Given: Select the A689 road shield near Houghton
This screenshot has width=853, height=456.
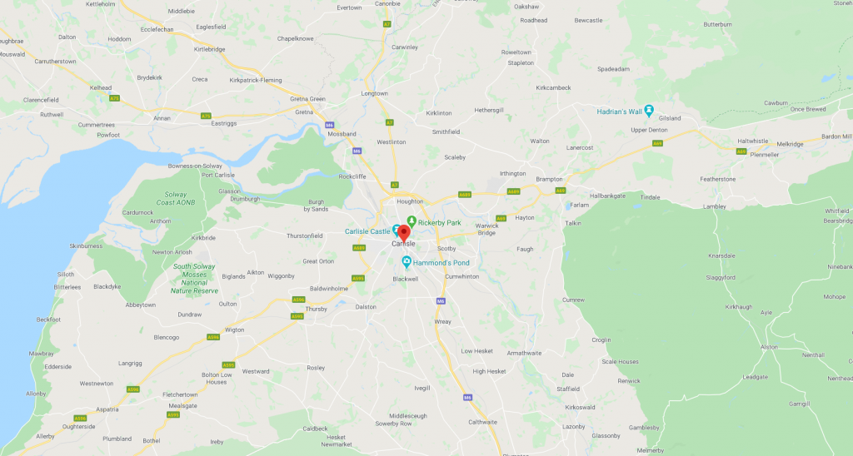Looking at the screenshot, I should [465, 194].
